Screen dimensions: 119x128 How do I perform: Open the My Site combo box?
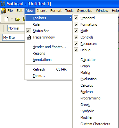pyautogui.click(x=14, y=38)
